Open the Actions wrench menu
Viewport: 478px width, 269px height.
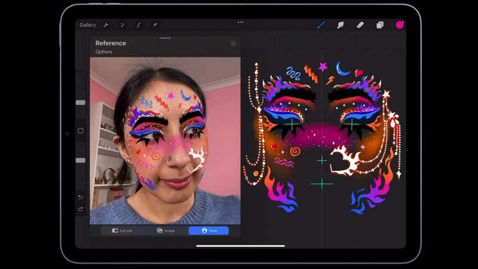106,25
